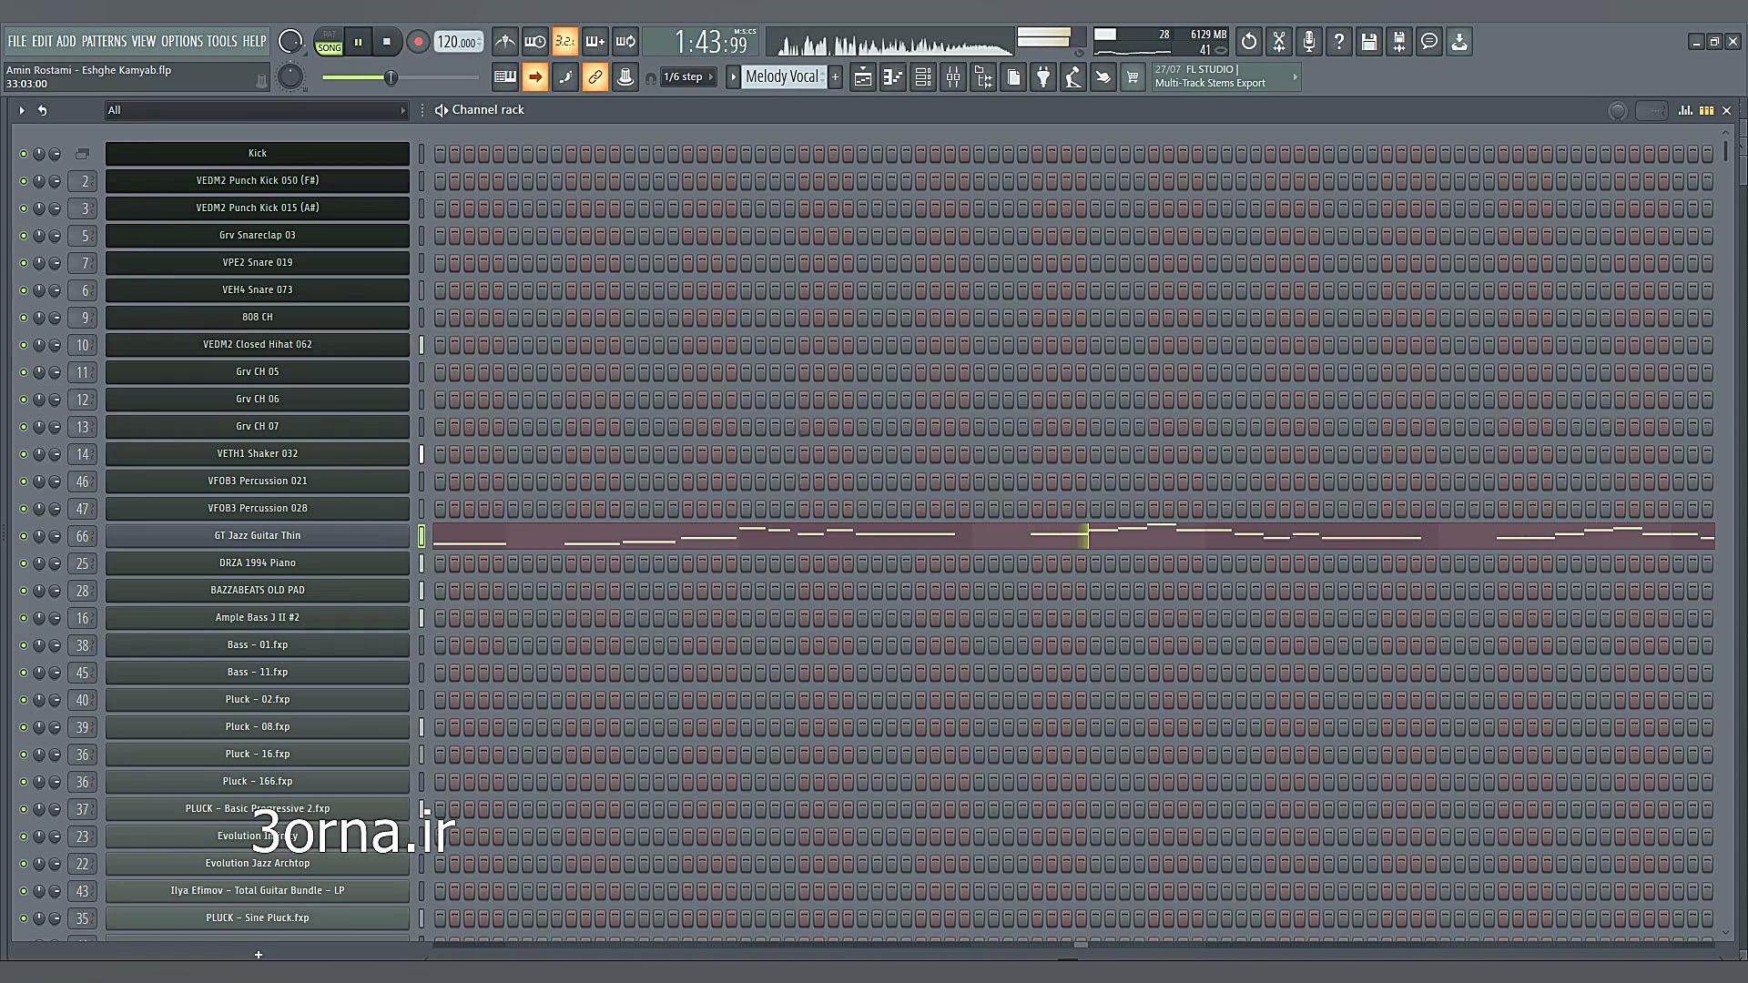Open the piano roll view
This screenshot has width=1748, height=983.
(893, 77)
